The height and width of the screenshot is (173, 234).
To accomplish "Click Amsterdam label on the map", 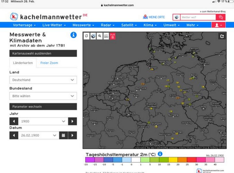I will 118,77.
